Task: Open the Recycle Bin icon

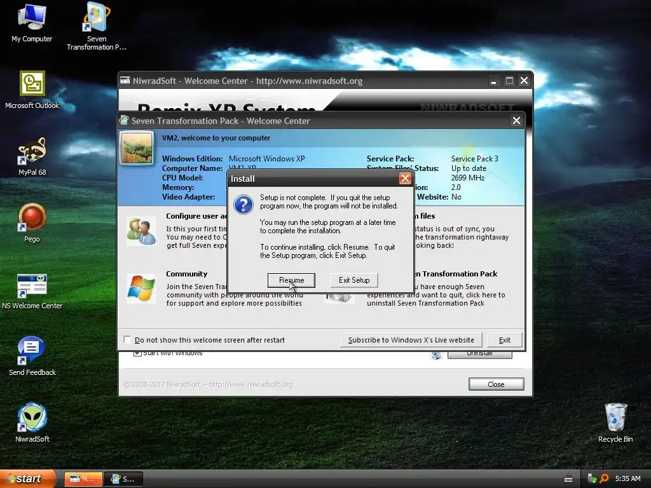Action: [x=615, y=423]
